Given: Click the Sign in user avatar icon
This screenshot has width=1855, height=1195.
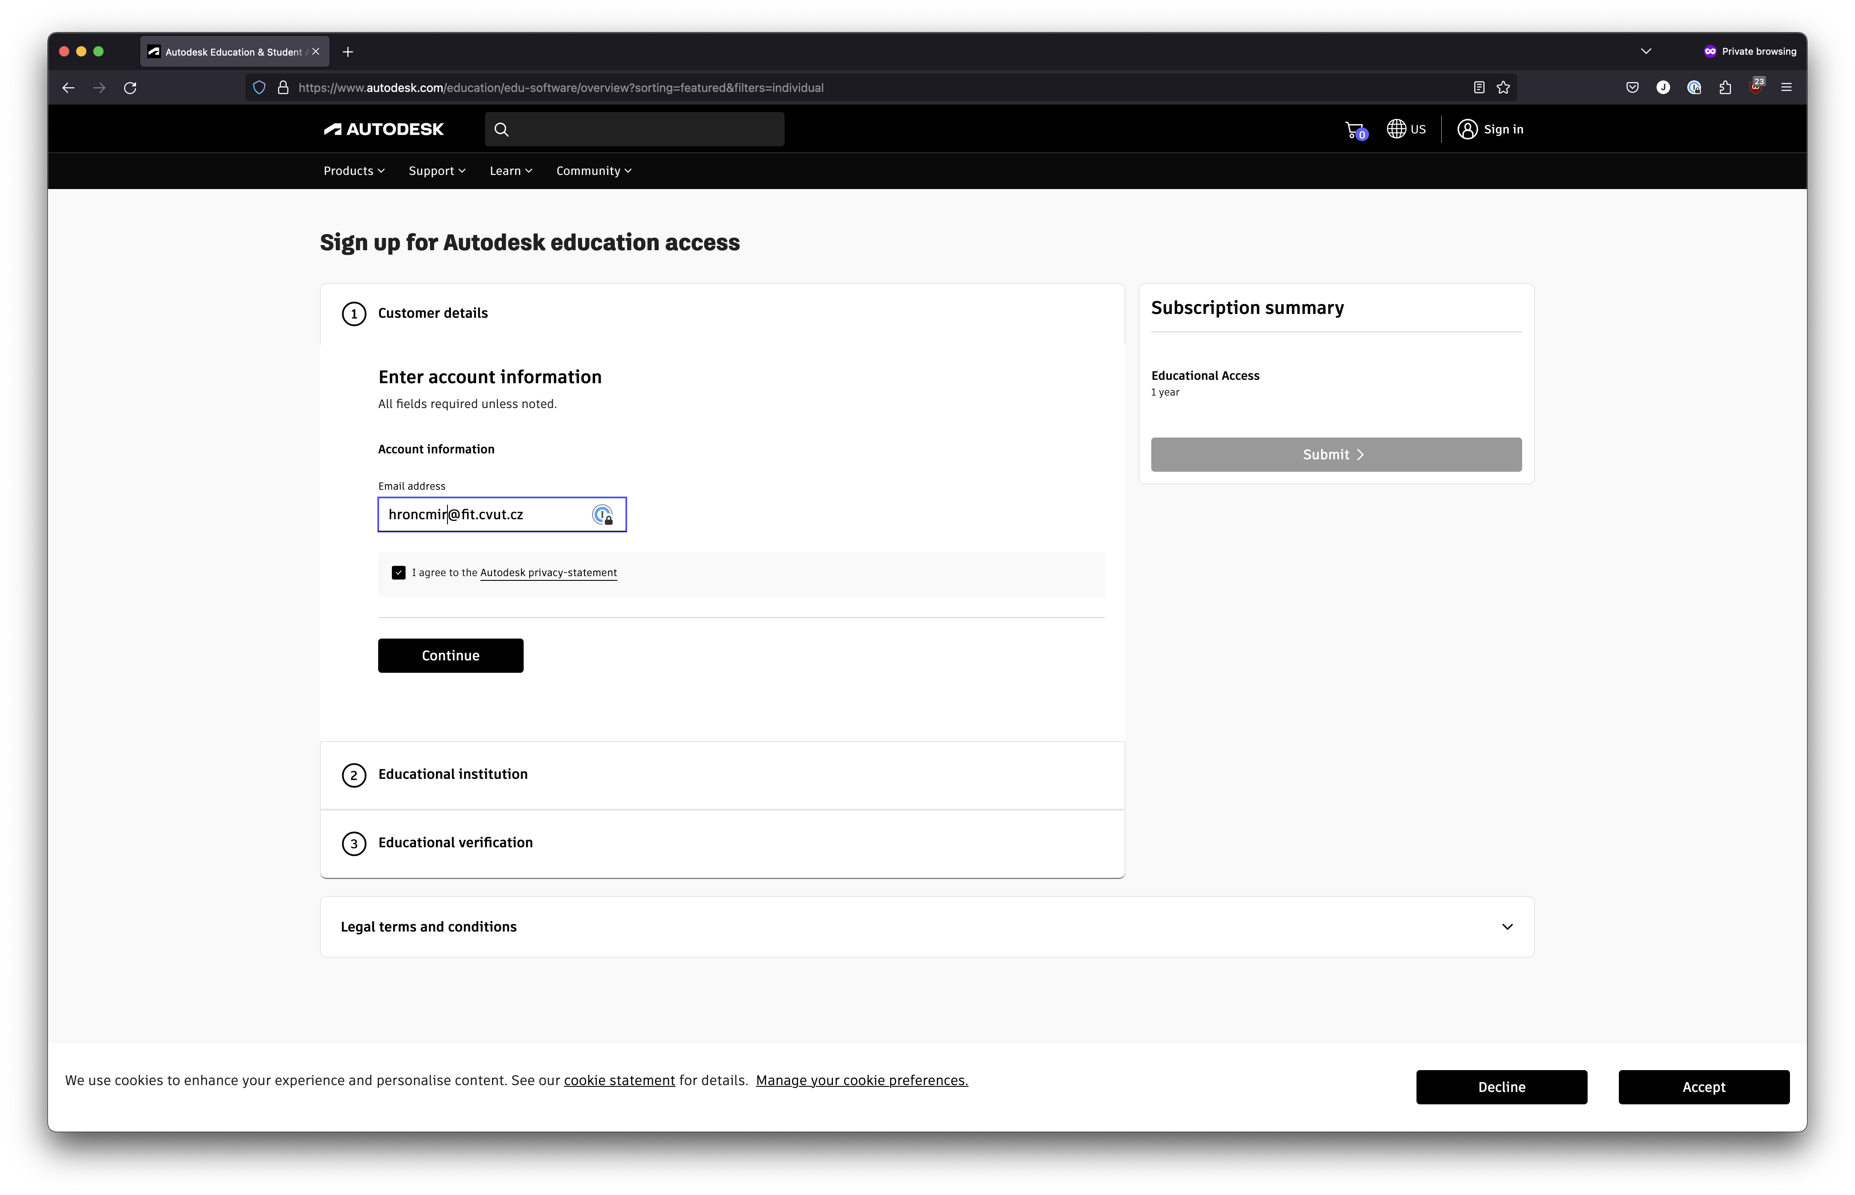Looking at the screenshot, I should 1467,129.
